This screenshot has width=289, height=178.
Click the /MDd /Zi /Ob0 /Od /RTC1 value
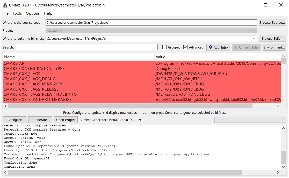click(179, 79)
